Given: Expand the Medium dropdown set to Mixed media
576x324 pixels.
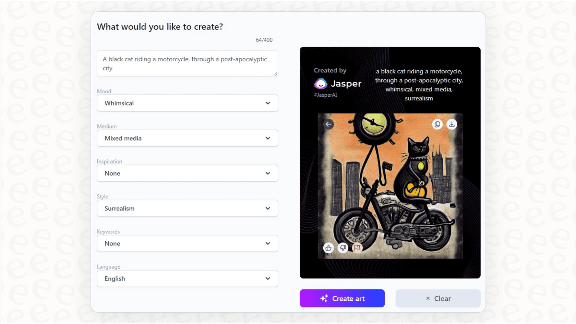Looking at the screenshot, I should pos(187,138).
